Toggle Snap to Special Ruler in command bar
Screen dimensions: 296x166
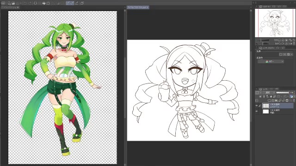coord(72,3)
